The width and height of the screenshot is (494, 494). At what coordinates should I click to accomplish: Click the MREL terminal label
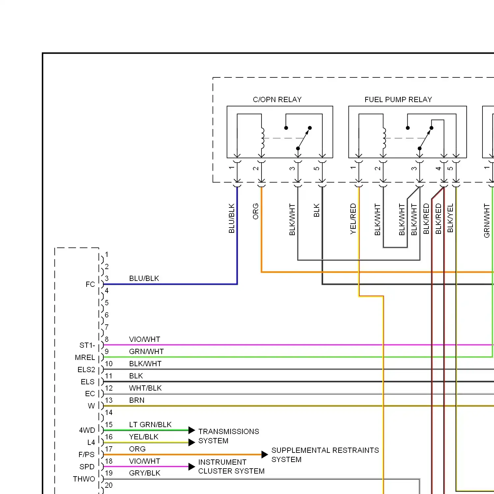[85, 357]
